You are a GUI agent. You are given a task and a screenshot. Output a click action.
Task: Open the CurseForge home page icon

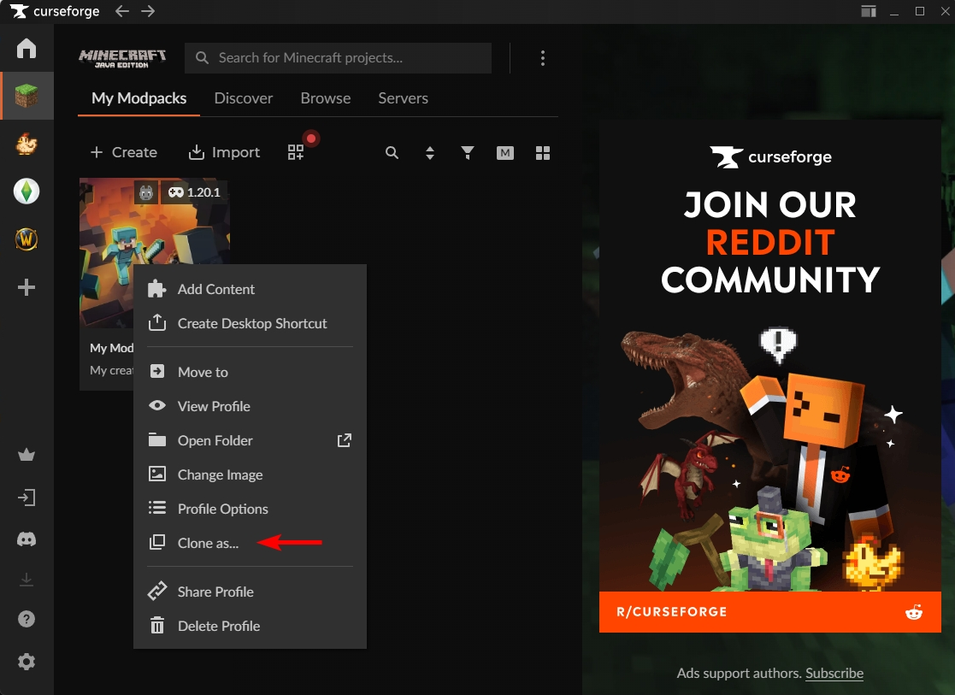click(27, 48)
